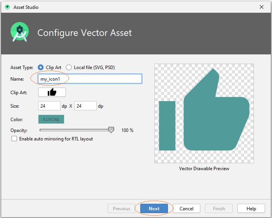Open the Clip Art thumbs-up icon picker
The height and width of the screenshot is (218, 272).
[52, 92]
